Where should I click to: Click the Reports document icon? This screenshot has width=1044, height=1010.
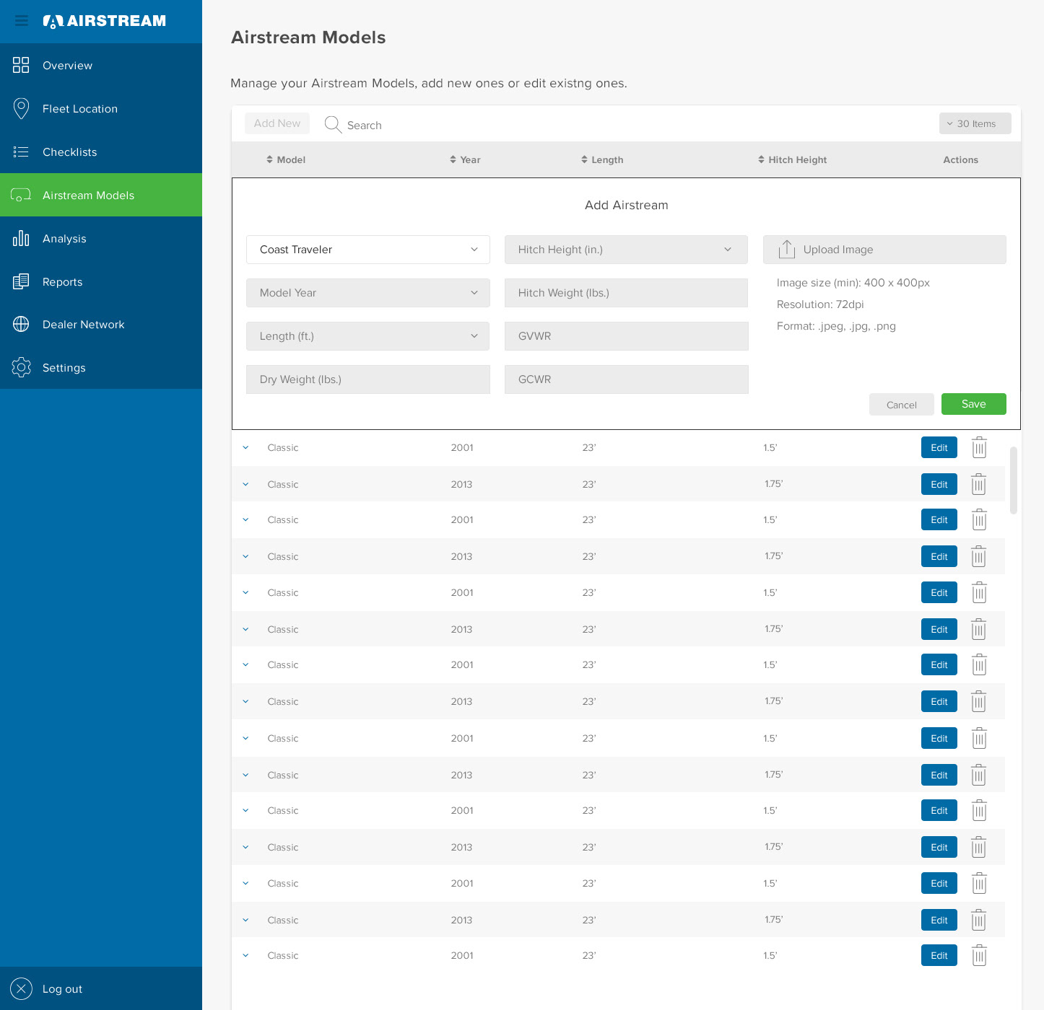coord(21,281)
